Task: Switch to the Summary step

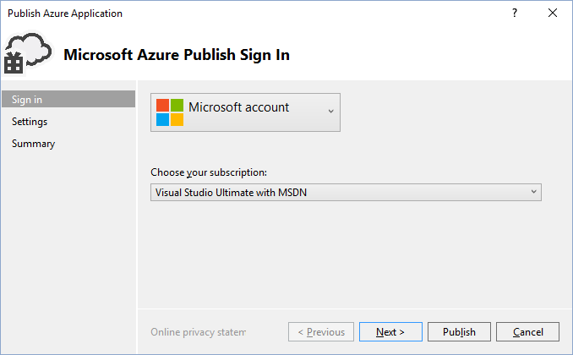Action: pyautogui.click(x=34, y=144)
